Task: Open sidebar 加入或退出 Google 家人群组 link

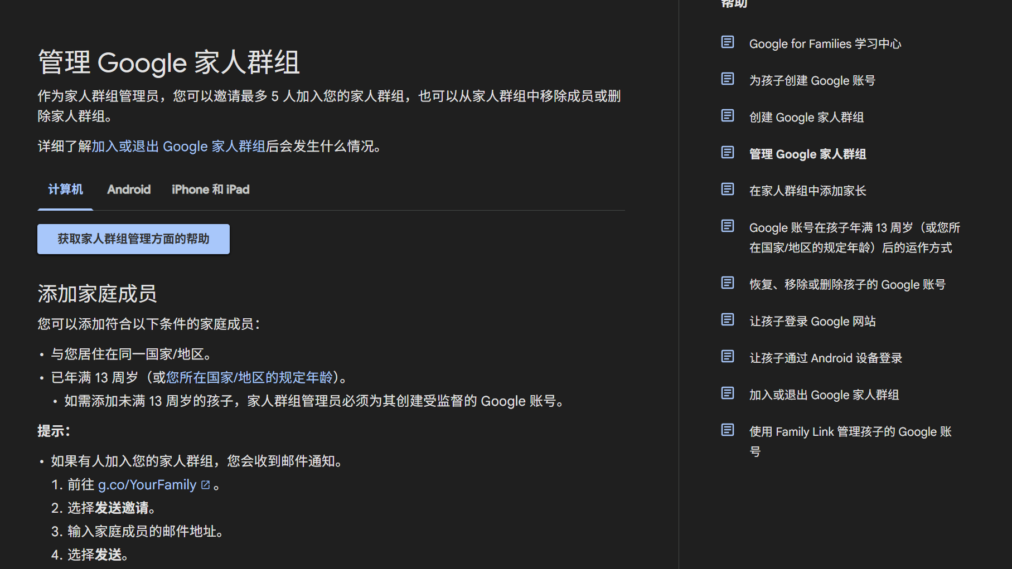Action: click(x=824, y=395)
